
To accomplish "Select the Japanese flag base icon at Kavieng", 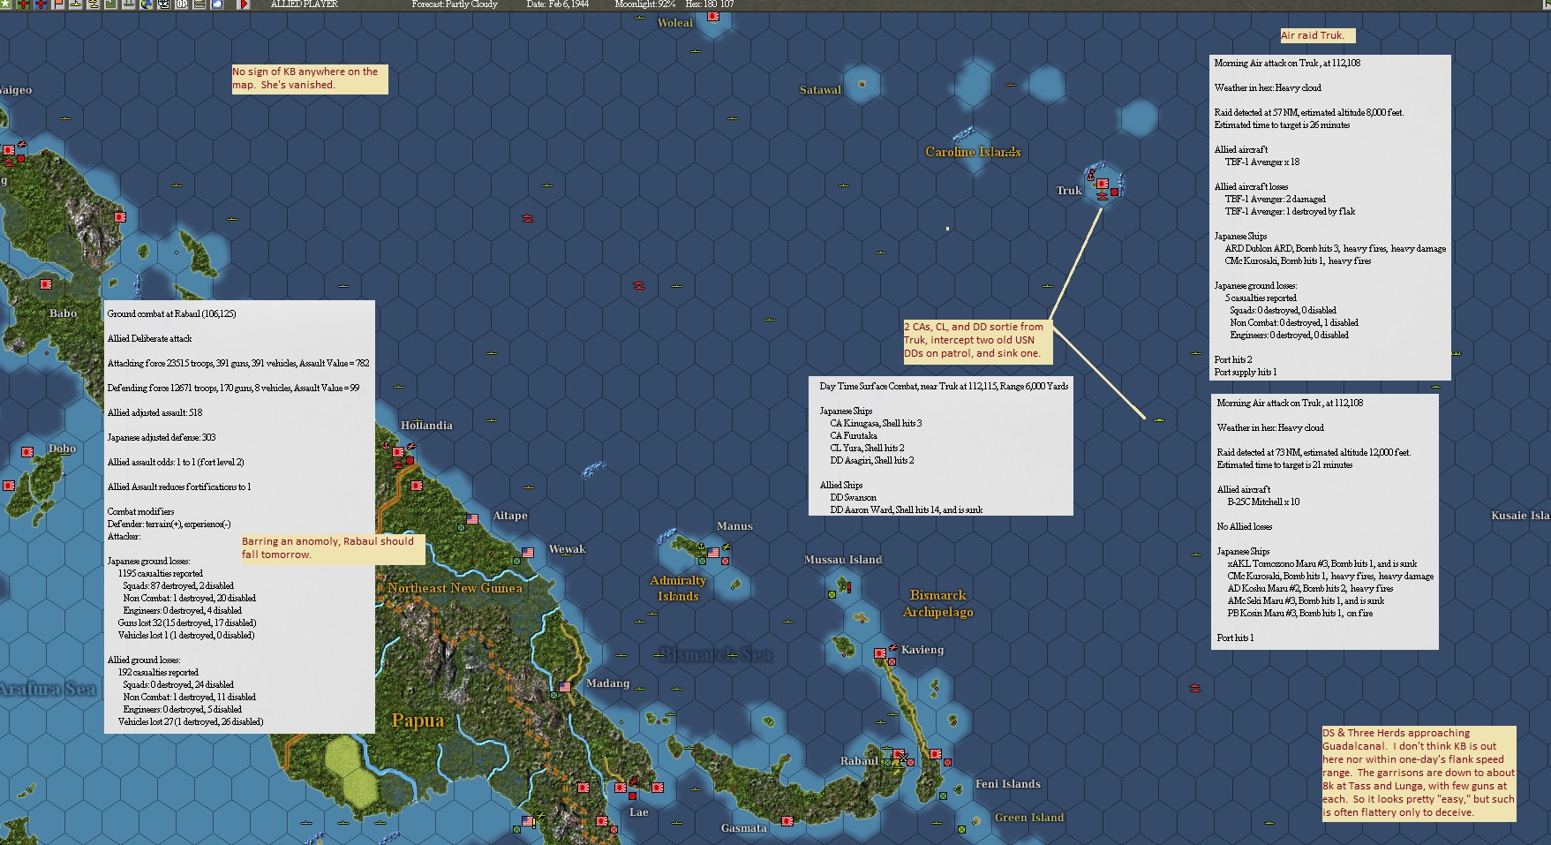I will pyautogui.click(x=880, y=653).
